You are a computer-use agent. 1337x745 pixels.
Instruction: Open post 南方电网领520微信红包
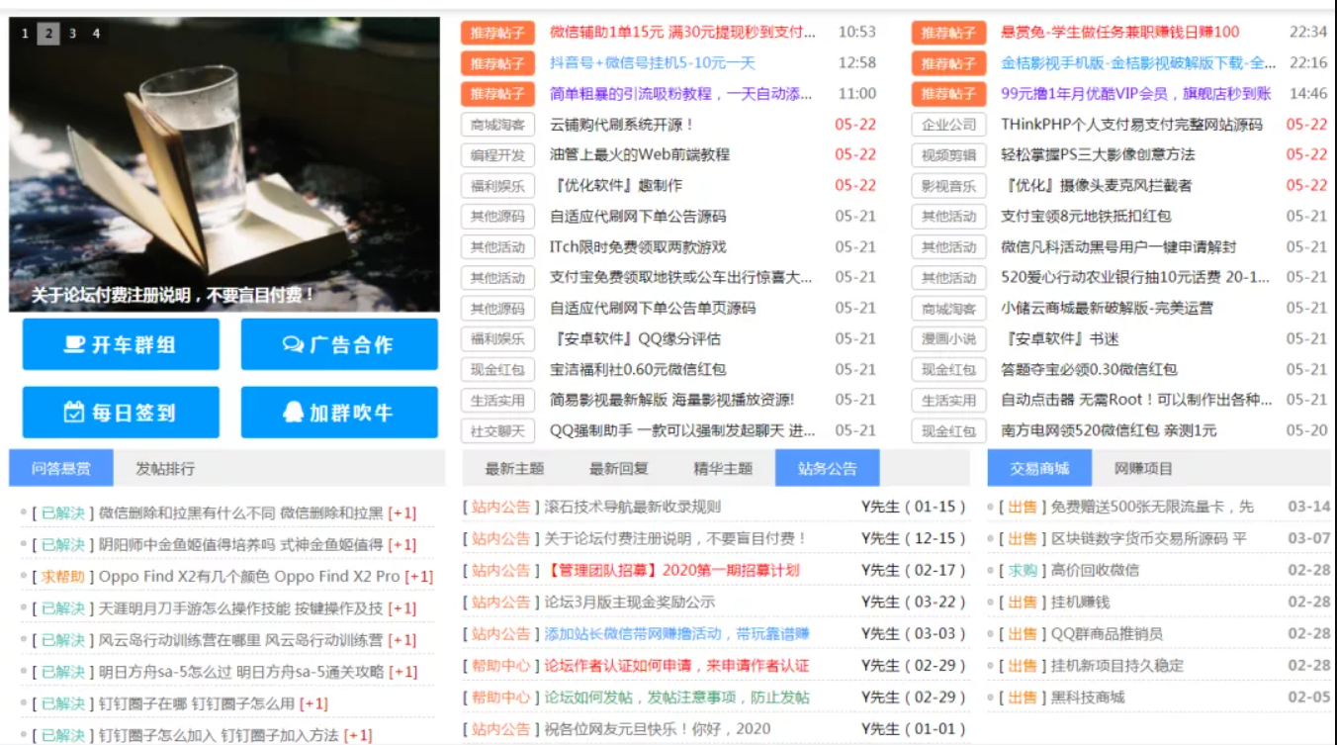(x=1109, y=430)
